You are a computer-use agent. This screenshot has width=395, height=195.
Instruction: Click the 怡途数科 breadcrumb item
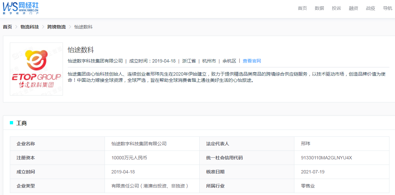[x=83, y=27]
